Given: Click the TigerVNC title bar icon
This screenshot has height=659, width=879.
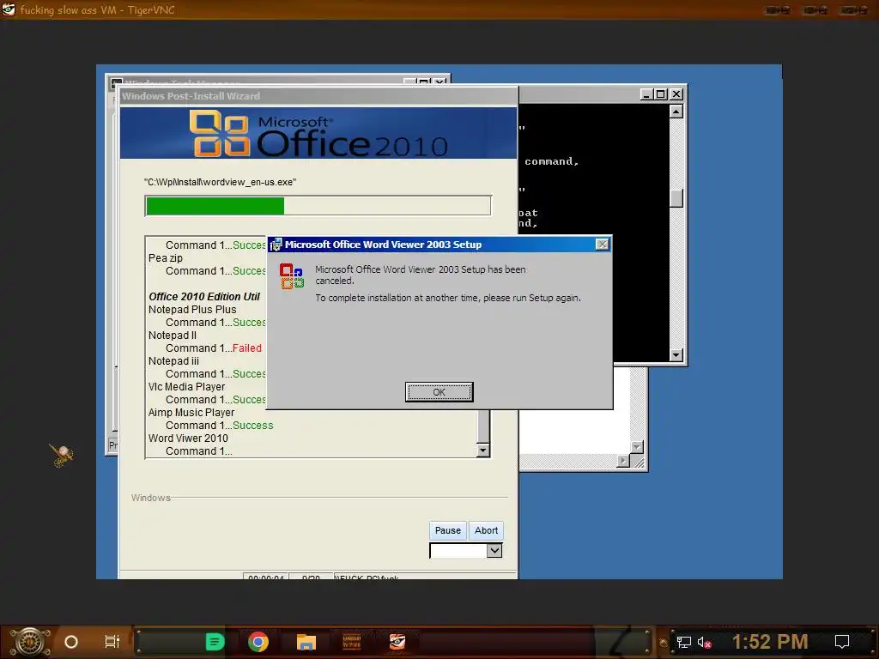Looking at the screenshot, I should click(9, 9).
